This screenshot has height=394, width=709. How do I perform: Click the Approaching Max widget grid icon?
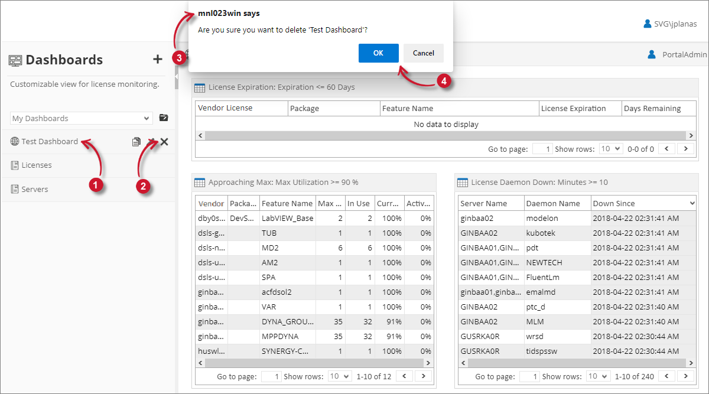200,183
